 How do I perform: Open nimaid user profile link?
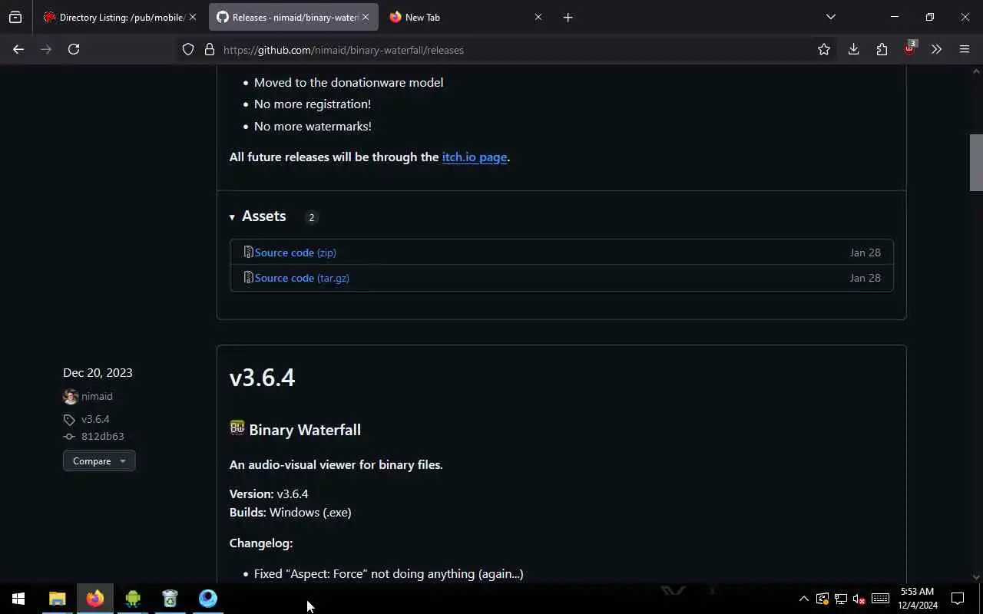[97, 396]
